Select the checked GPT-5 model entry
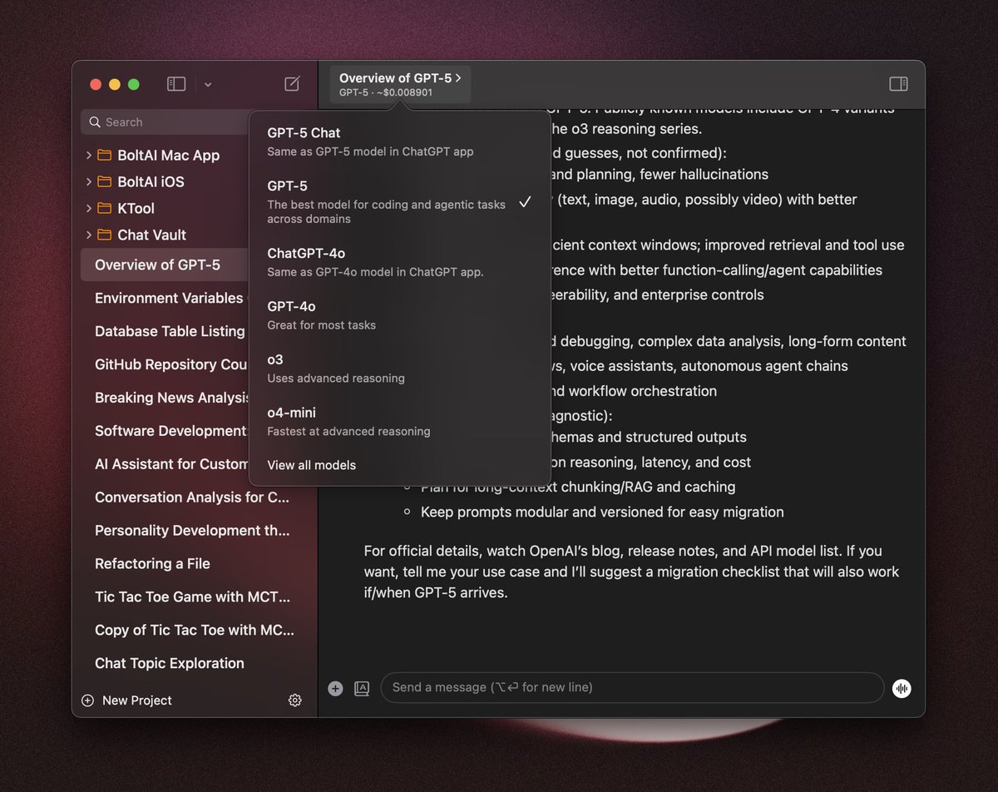This screenshot has height=792, width=998. coord(399,201)
